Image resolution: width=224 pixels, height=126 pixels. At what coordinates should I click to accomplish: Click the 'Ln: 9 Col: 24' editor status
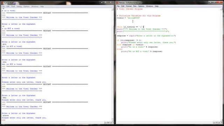tap(218, 123)
